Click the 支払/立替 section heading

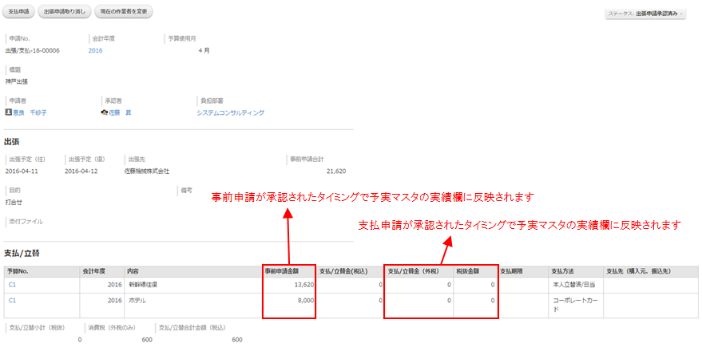tap(22, 254)
